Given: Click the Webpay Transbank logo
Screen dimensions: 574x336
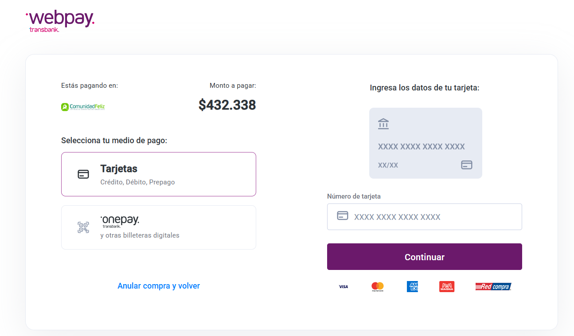Looking at the screenshot, I should point(60,21).
